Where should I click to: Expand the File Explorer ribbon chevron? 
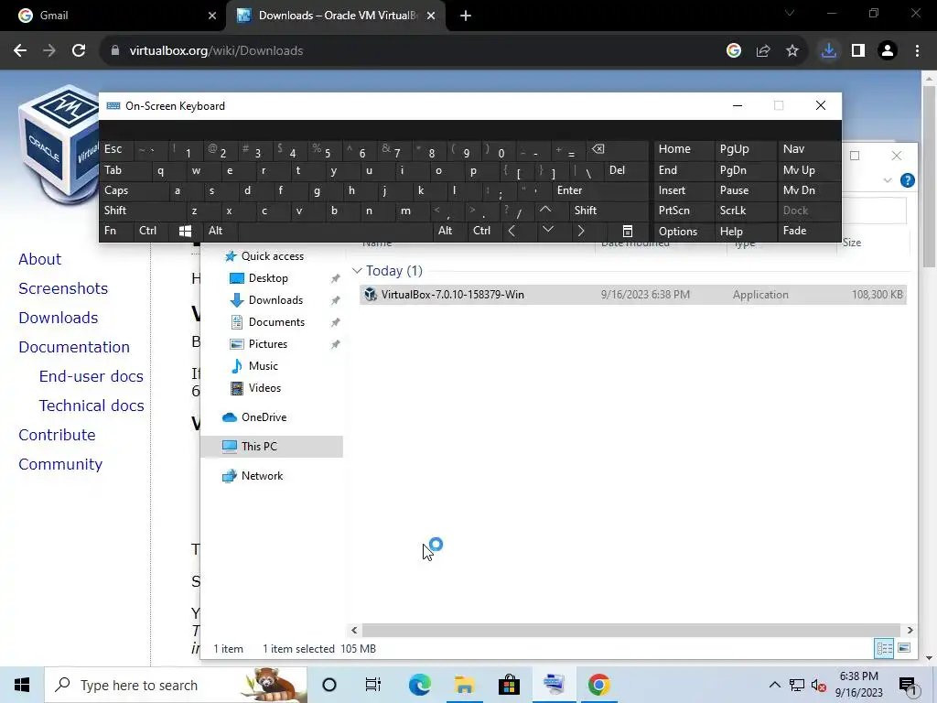pyautogui.click(x=888, y=180)
